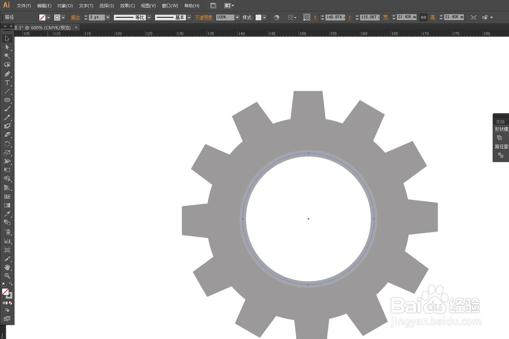Swap fill and stroke colors

[11, 284]
